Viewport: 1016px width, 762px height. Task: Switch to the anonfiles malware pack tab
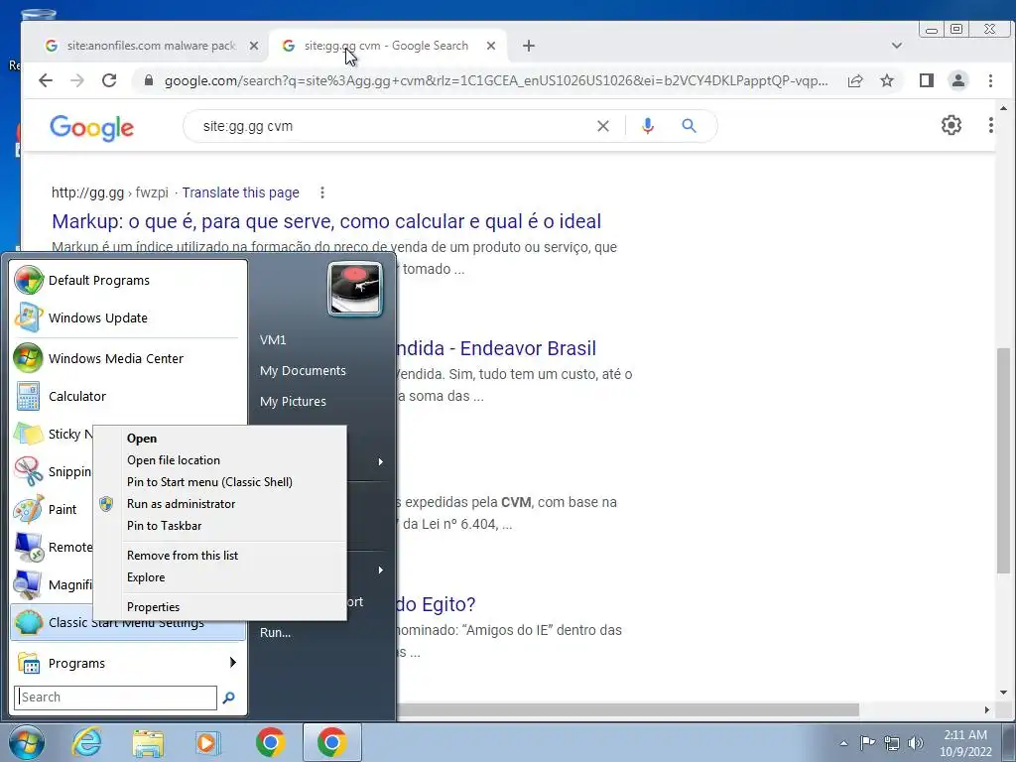point(152,46)
